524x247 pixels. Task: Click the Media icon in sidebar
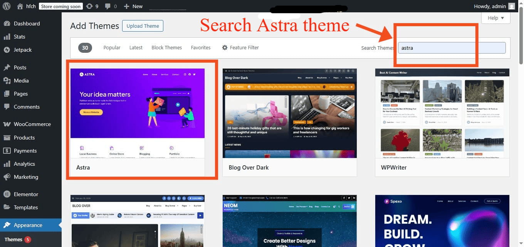pos(7,81)
